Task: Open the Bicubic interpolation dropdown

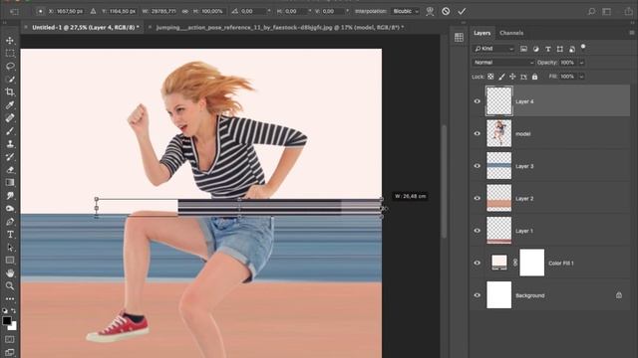Action: [406, 11]
